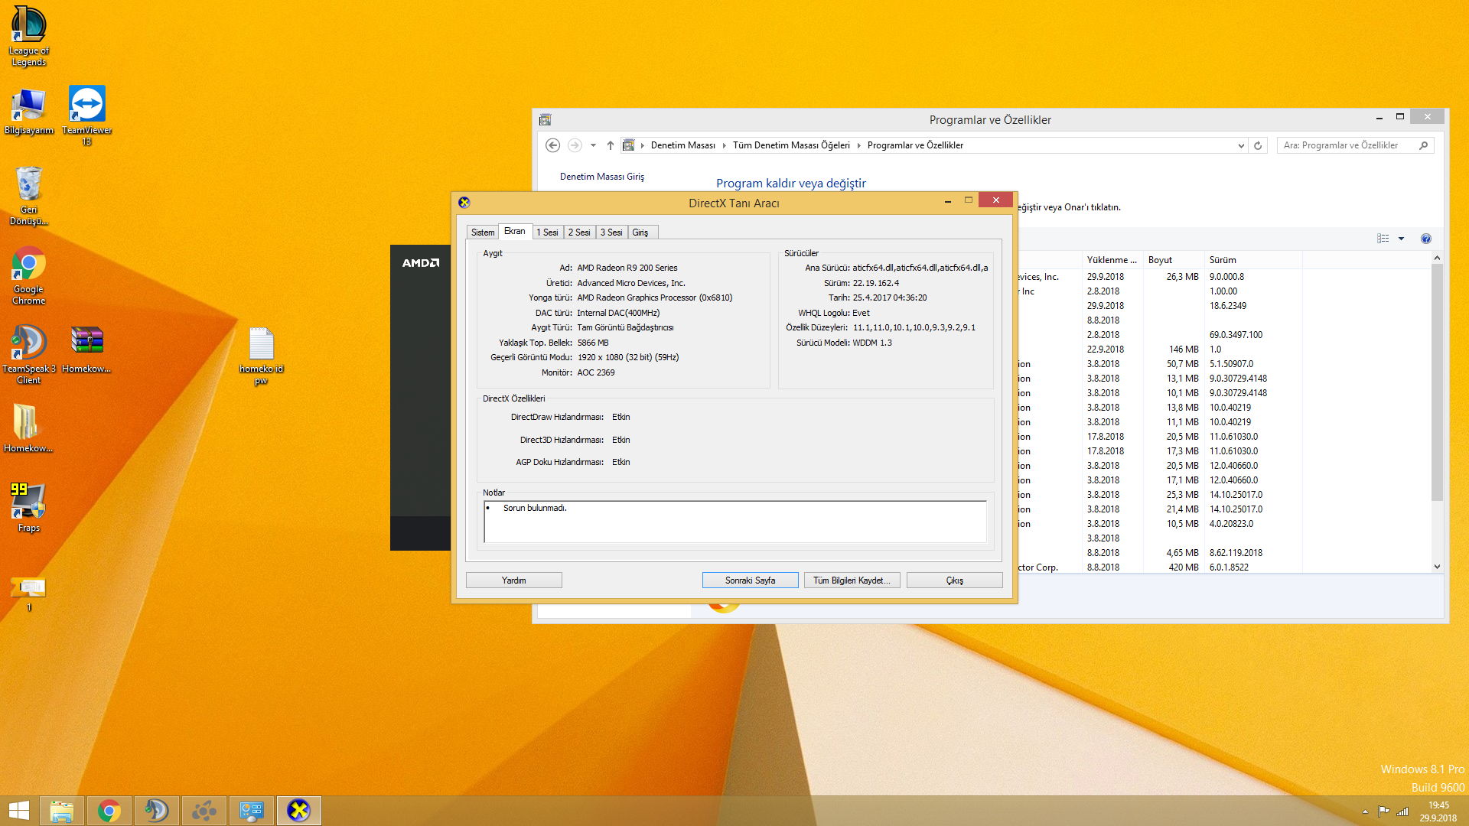This screenshot has height=826, width=1469.
Task: Click Tüm Bilgileri Kaydet button
Action: coord(852,580)
